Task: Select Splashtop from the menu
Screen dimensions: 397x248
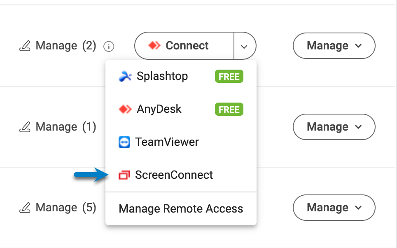Action: [x=162, y=76]
